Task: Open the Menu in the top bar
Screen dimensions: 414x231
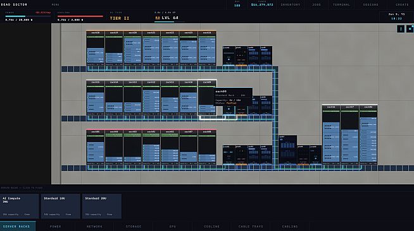Action: point(56,5)
